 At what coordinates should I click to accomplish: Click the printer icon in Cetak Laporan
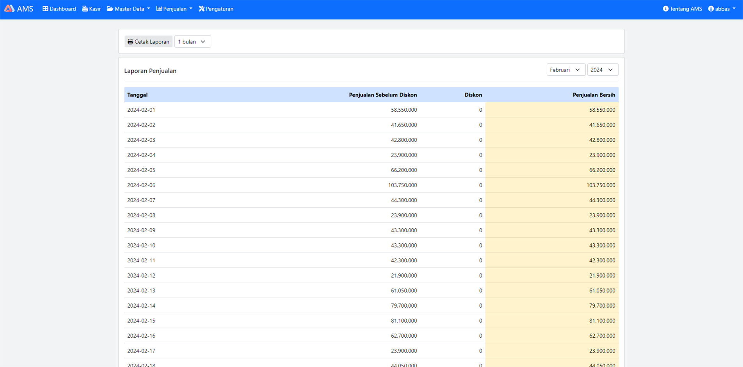(130, 41)
